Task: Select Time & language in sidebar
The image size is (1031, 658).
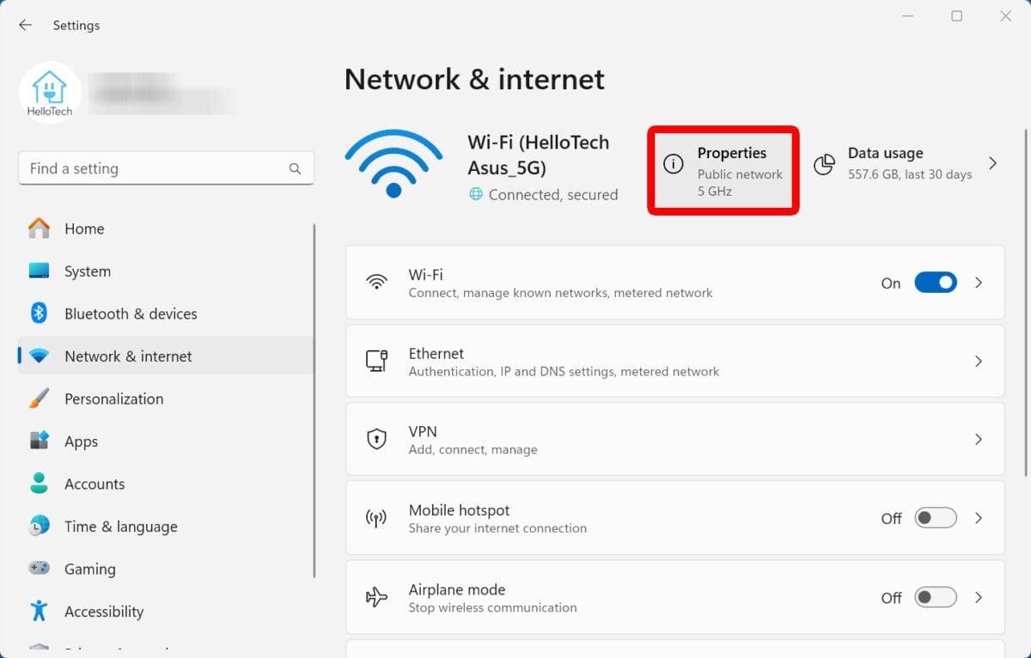Action: (x=120, y=527)
